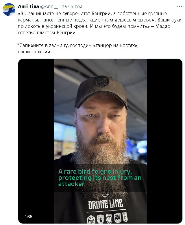Click the green English subtitle caption

coord(100,178)
